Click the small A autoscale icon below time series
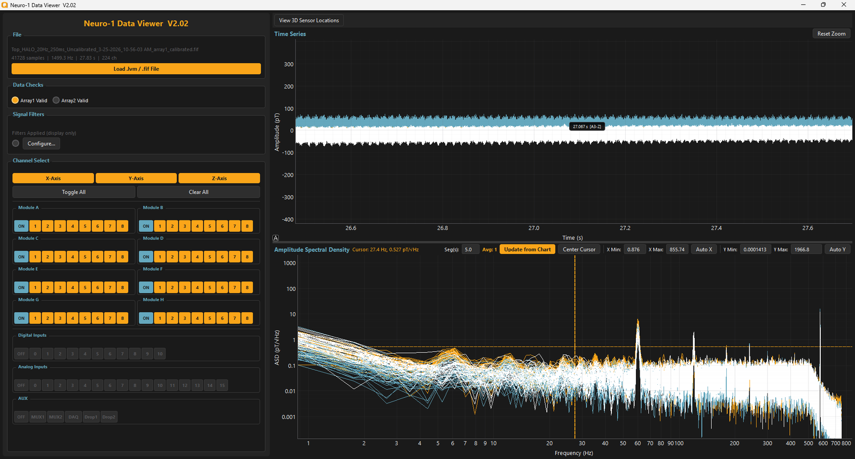The image size is (855, 459). (x=276, y=238)
